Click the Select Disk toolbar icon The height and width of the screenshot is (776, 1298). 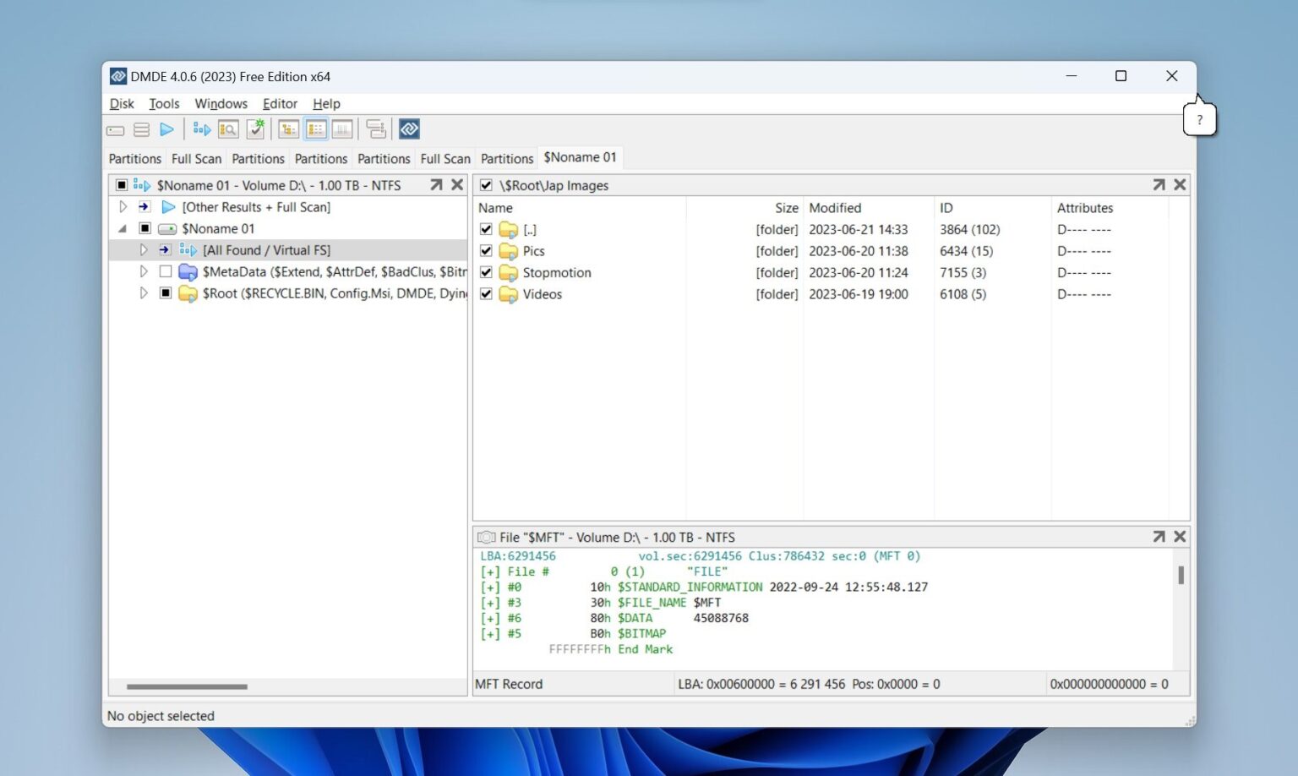coord(115,129)
